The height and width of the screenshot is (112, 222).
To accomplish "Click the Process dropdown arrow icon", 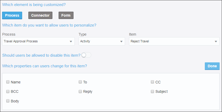I will click(x=71, y=42).
